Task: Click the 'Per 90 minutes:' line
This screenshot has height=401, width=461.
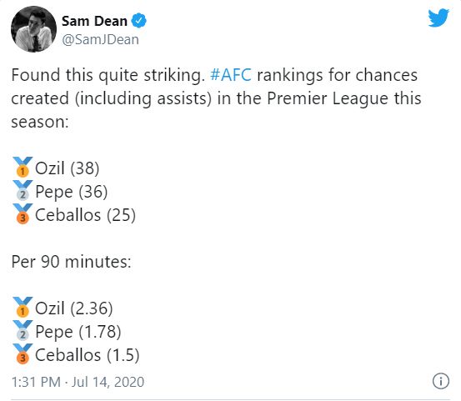Action: [x=72, y=261]
